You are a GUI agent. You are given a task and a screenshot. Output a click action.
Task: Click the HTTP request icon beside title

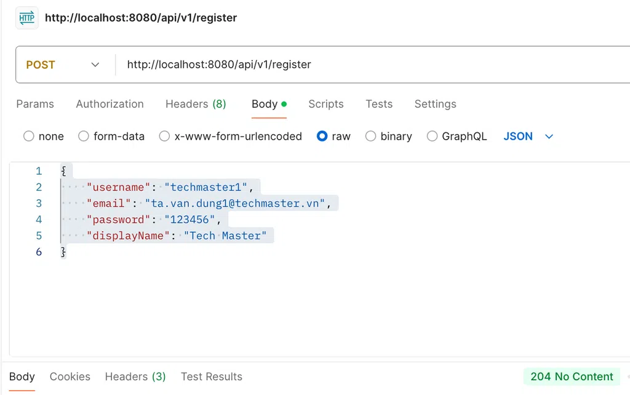tap(27, 18)
